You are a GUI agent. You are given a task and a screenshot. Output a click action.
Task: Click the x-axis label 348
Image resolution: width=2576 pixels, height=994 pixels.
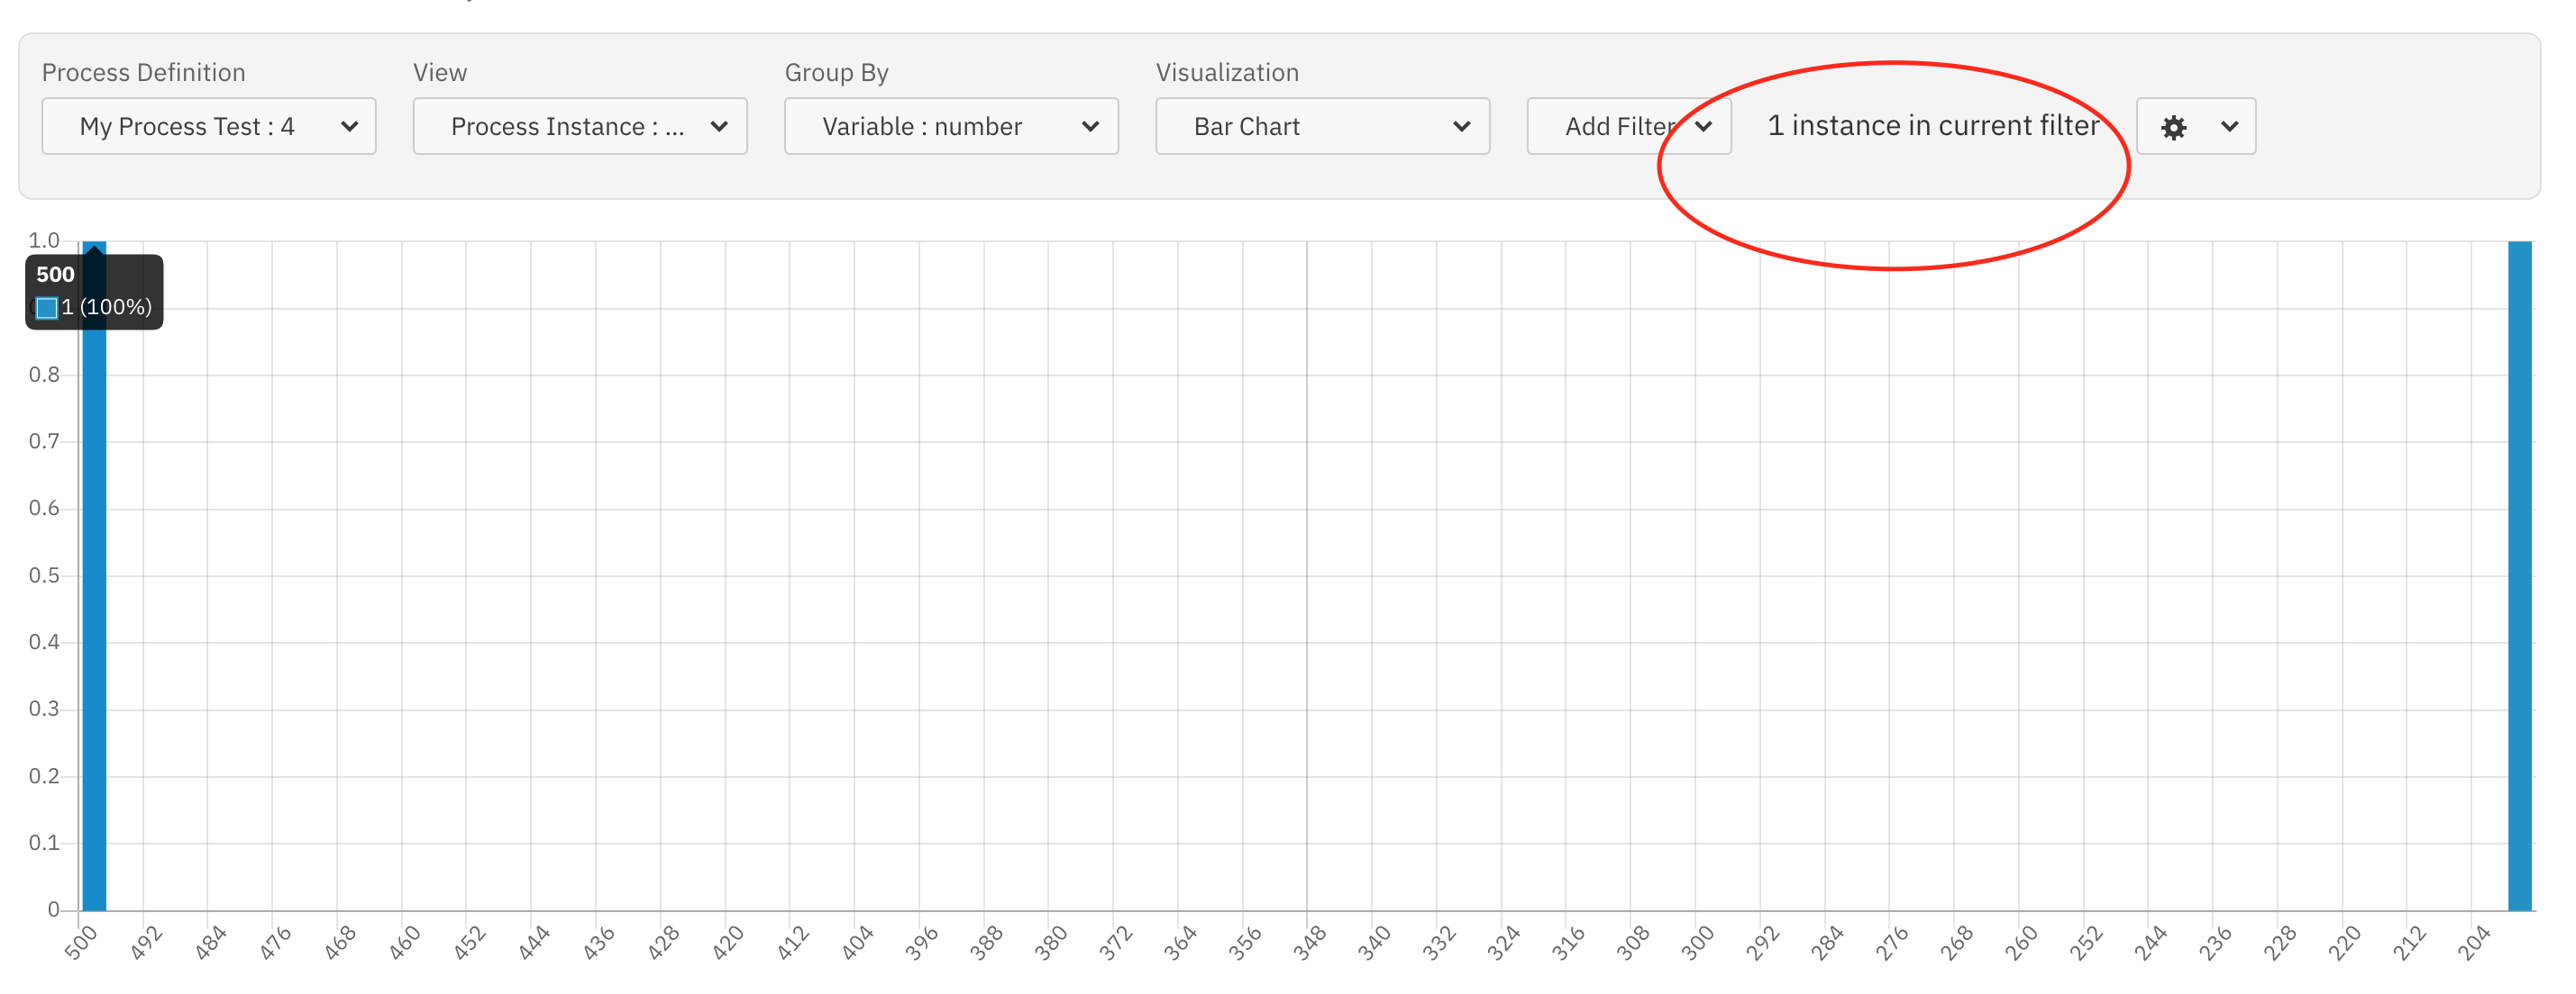[1308, 943]
